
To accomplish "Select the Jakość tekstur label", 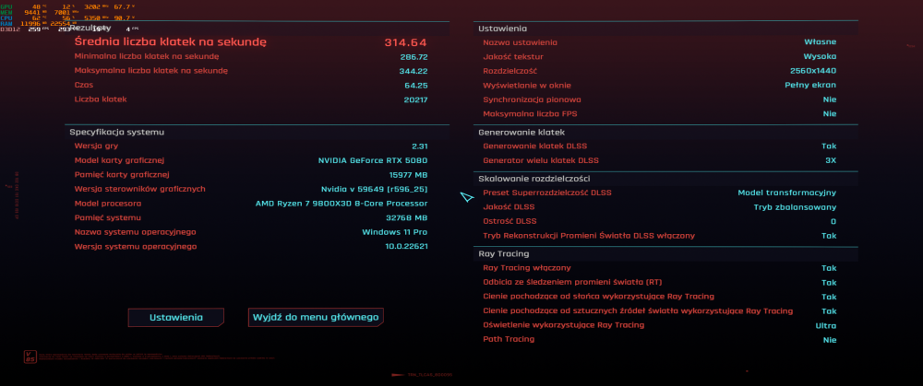I will [x=512, y=56].
